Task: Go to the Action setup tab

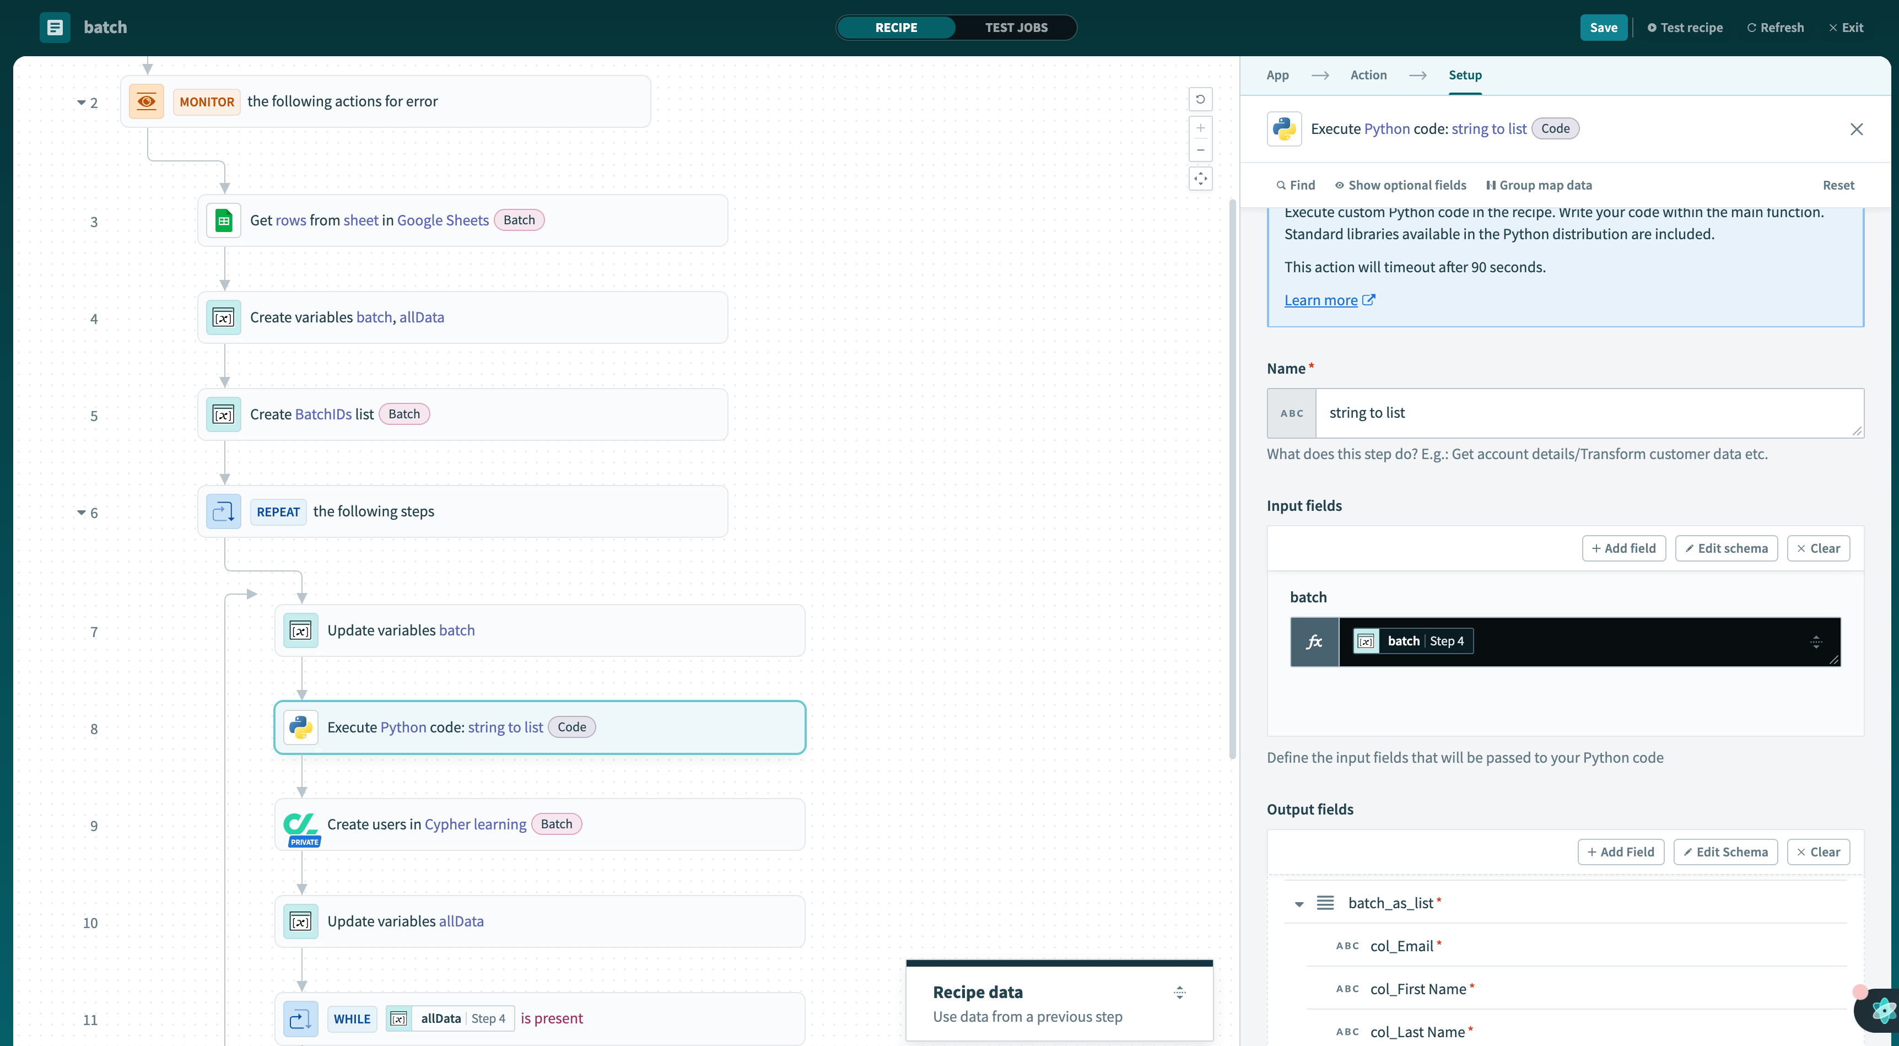Action: tap(1368, 75)
